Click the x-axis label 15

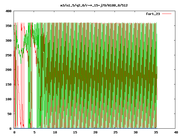tap(75, 132)
